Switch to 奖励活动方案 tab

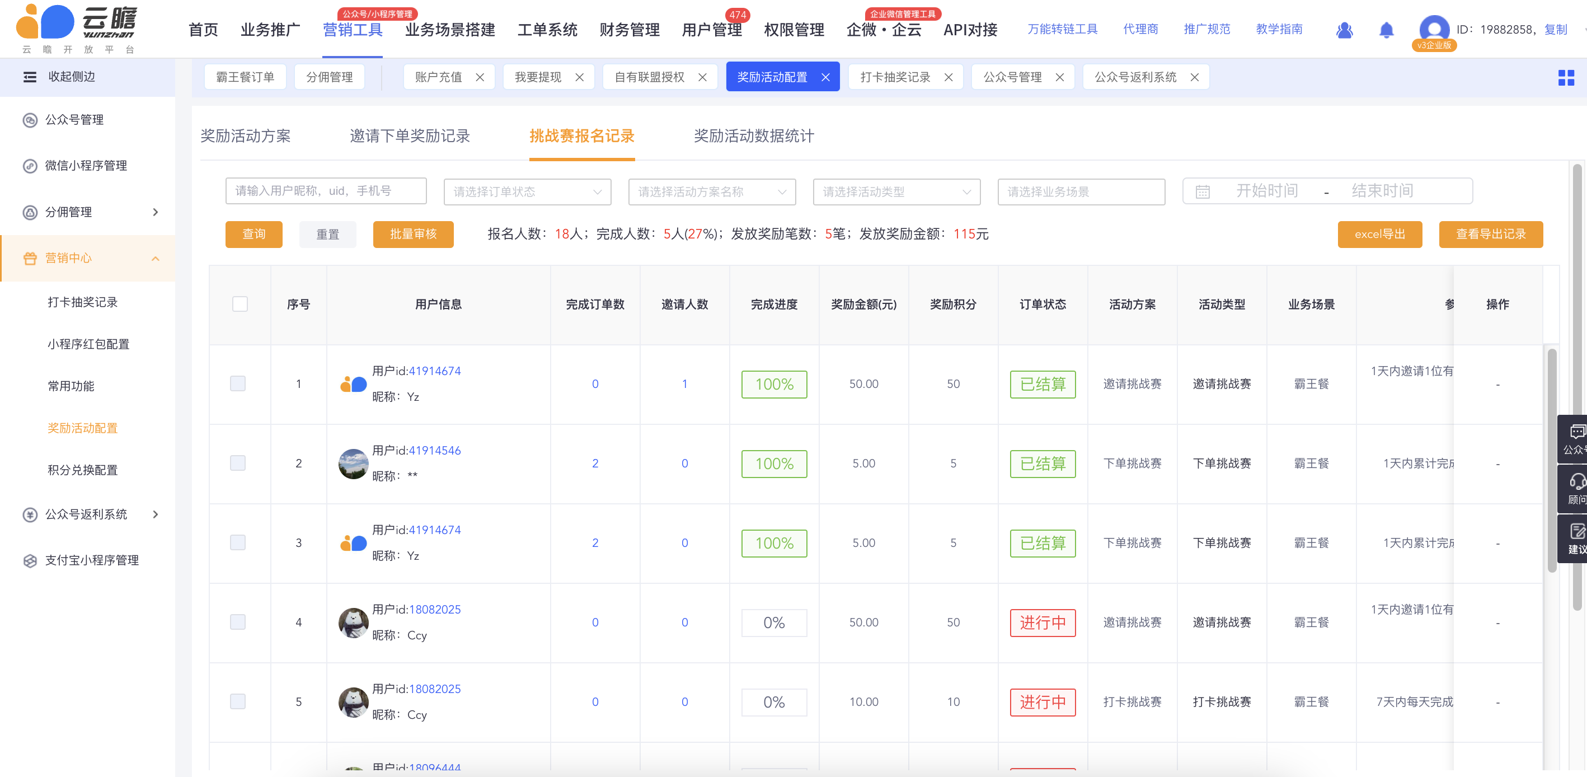point(245,136)
